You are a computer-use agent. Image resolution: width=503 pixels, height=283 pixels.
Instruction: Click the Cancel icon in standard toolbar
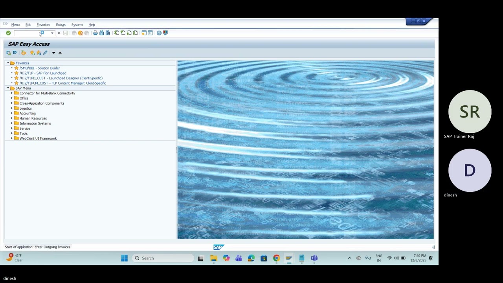(87, 33)
